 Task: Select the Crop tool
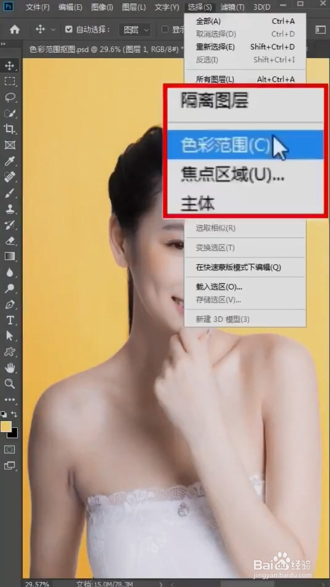(10, 129)
